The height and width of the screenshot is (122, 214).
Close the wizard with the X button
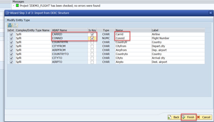click(210, 13)
